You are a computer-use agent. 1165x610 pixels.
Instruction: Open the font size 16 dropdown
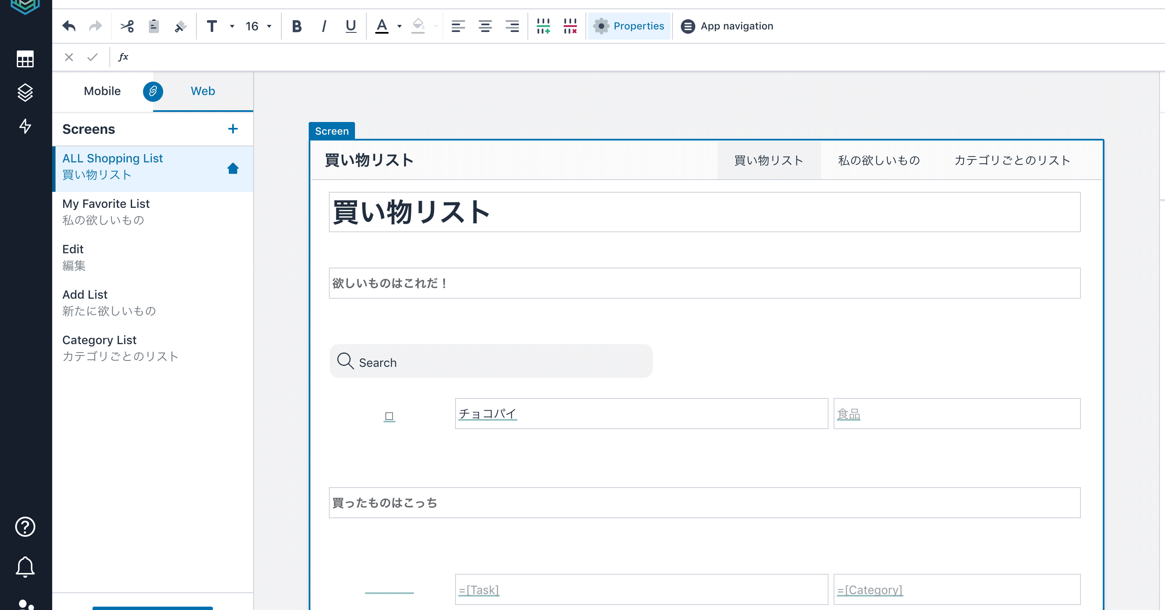269,26
